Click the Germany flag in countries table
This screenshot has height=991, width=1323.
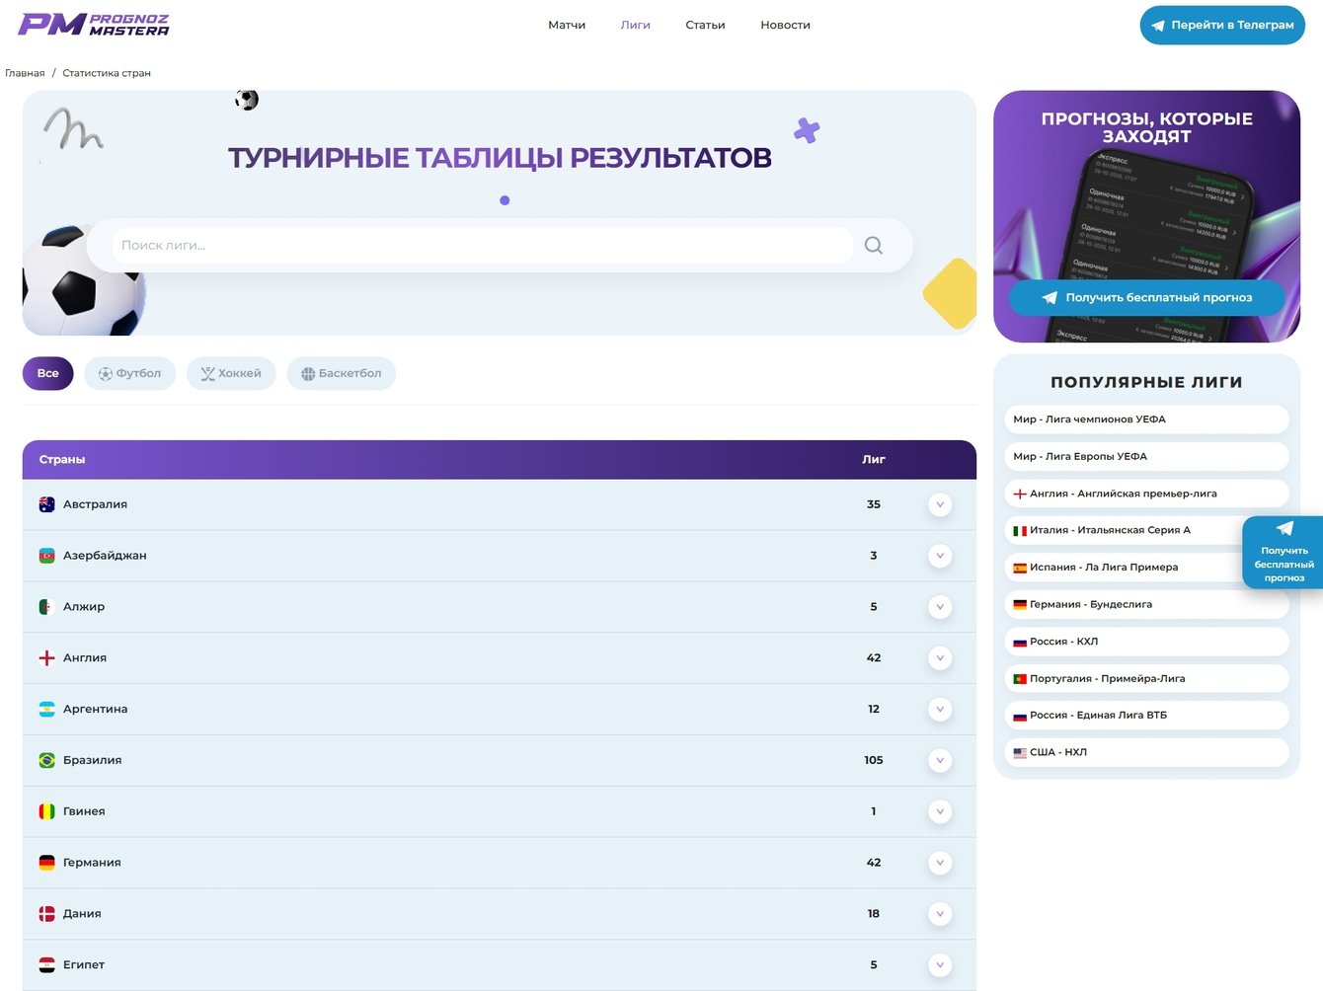pyautogui.click(x=46, y=863)
